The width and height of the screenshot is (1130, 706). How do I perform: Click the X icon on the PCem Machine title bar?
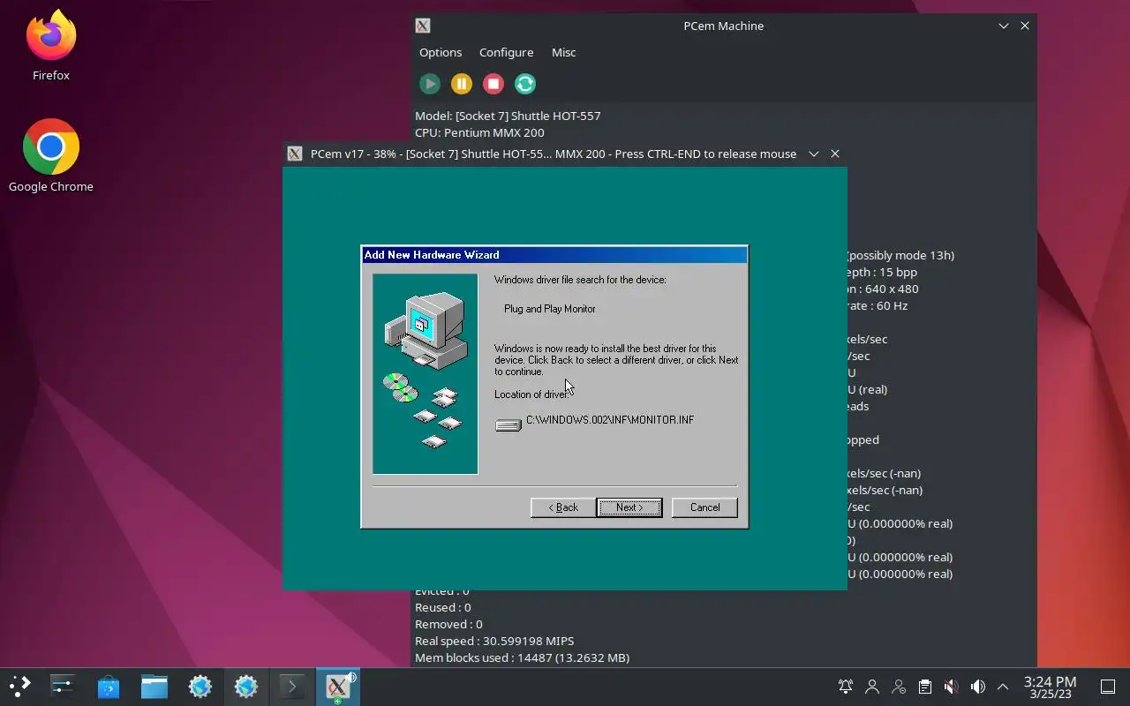(423, 26)
